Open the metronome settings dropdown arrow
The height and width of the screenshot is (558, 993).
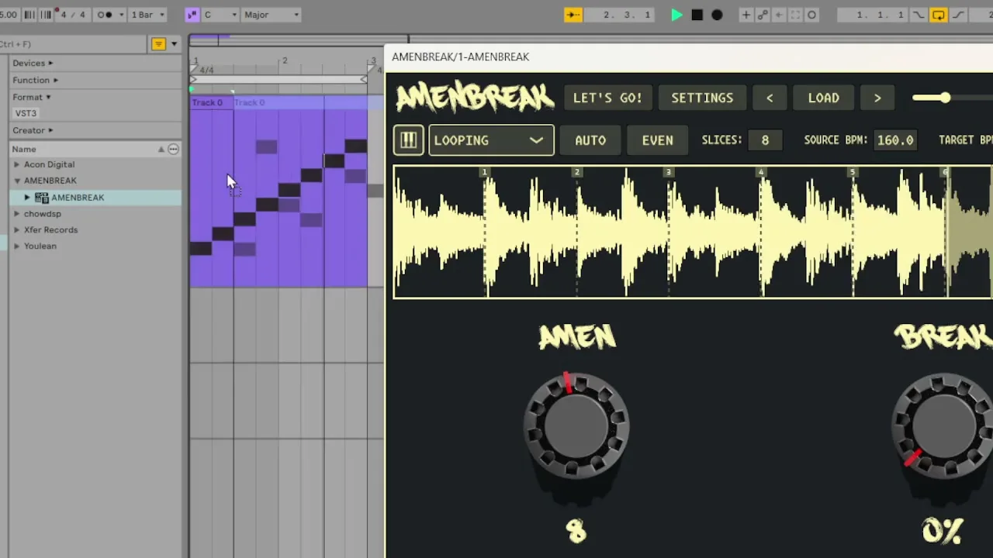121,15
